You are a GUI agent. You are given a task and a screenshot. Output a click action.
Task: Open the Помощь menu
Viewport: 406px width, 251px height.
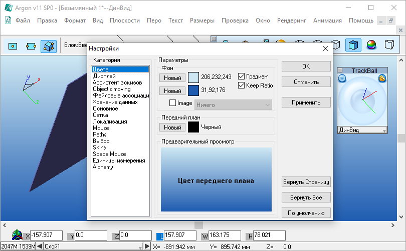(x=361, y=20)
